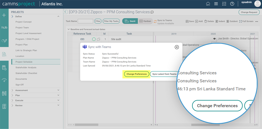Click the pencil edit sidebar icon
Viewport: 262px width, 129px height.
pyautogui.click(x=4, y=40)
